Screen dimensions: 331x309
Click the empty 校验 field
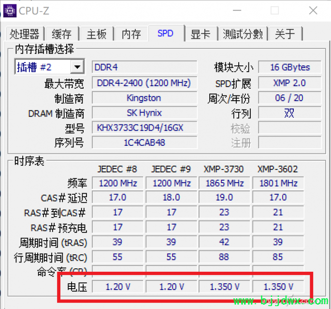coord(289,128)
